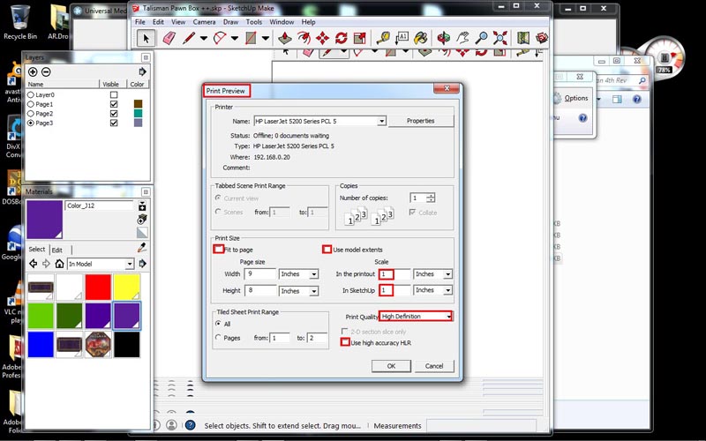Switch to the Edit tab in Materials

click(x=56, y=250)
